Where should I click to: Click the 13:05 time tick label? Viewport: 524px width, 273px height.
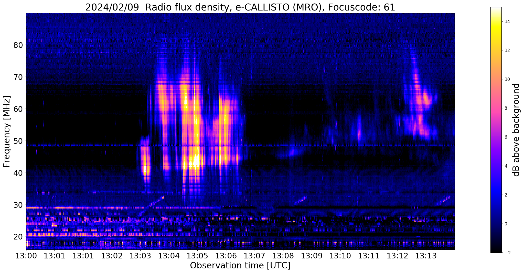(x=197, y=256)
